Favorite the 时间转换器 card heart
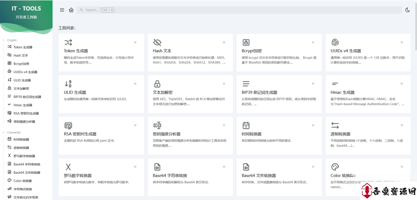Image resolution: width=417 pixels, height=200 pixels. (313, 125)
